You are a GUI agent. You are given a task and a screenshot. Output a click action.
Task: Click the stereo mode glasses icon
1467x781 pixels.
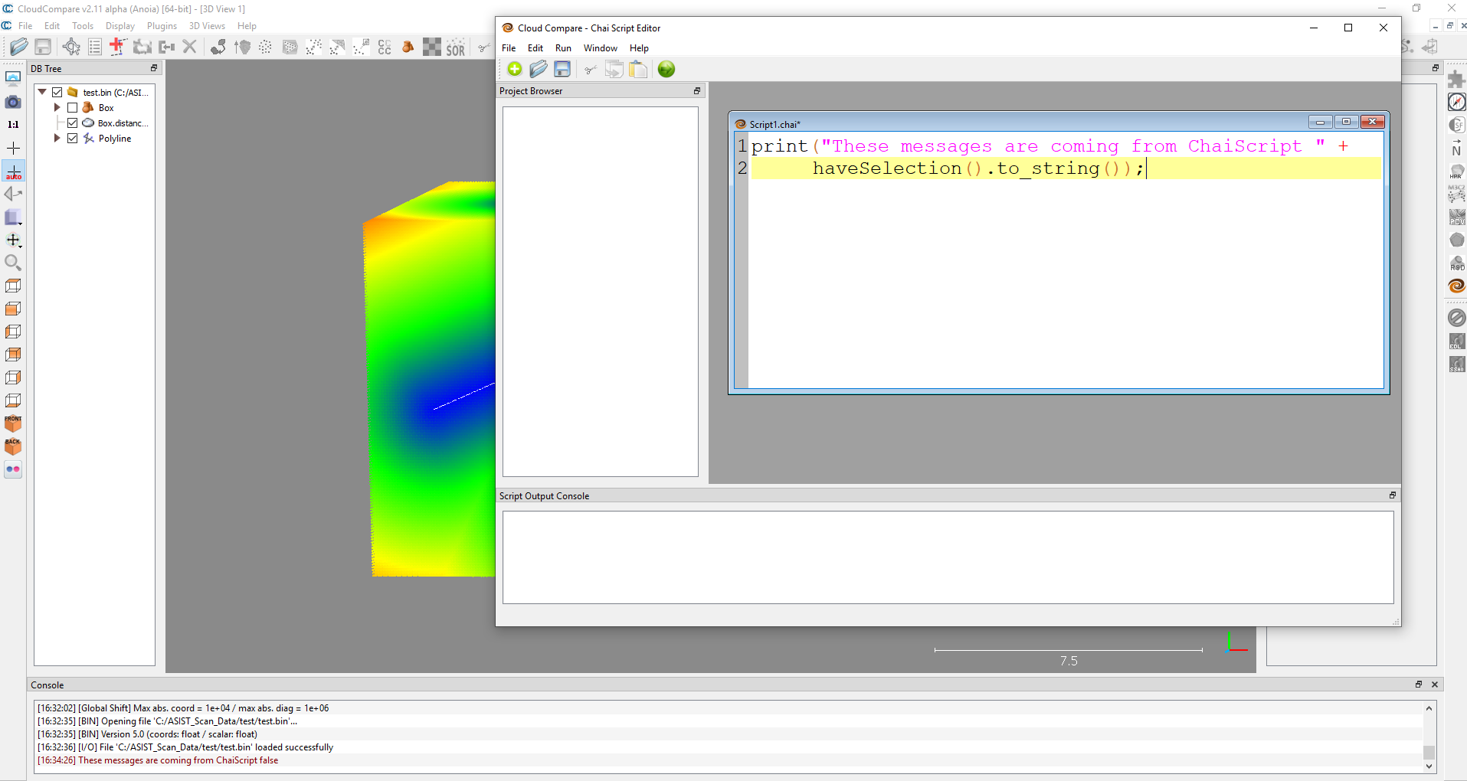point(13,469)
